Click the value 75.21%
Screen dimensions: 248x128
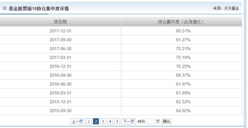tap(183, 49)
